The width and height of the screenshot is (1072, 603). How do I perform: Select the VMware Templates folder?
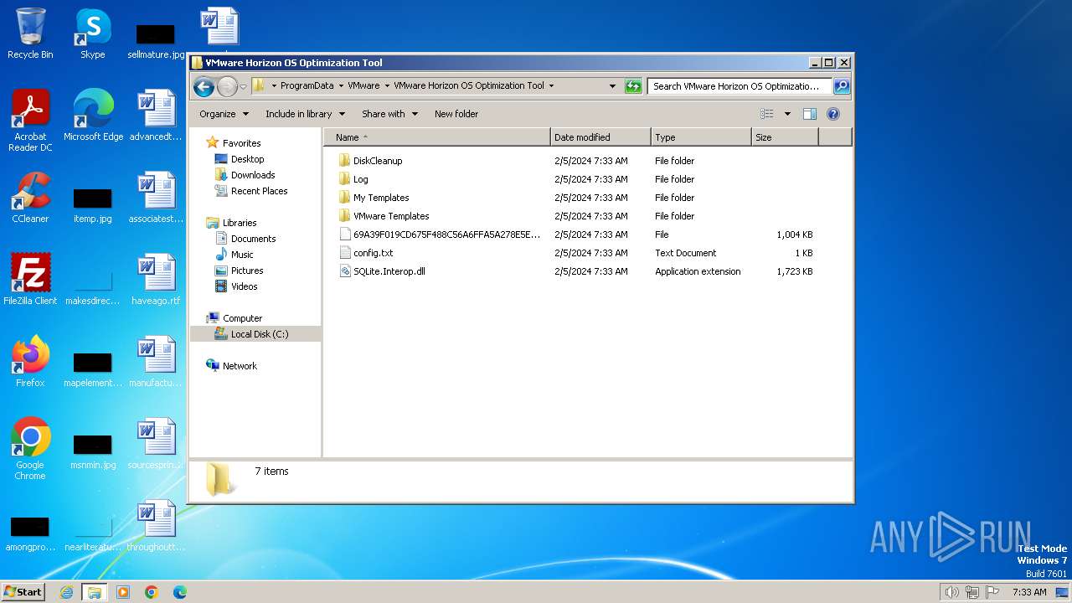click(390, 216)
